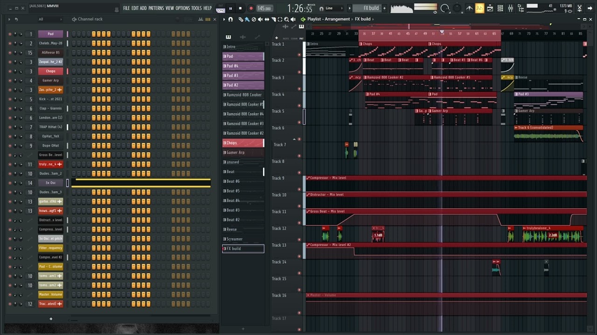Viewport: 597px width, 335px height.
Task: Open the PATTERNS menu
Action: tap(156, 8)
